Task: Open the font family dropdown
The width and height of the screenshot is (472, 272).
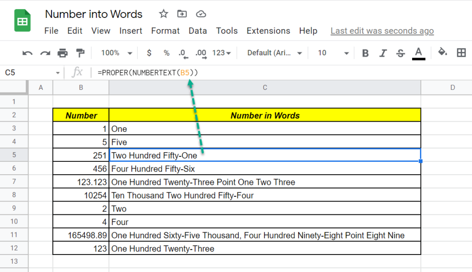Action: 275,53
